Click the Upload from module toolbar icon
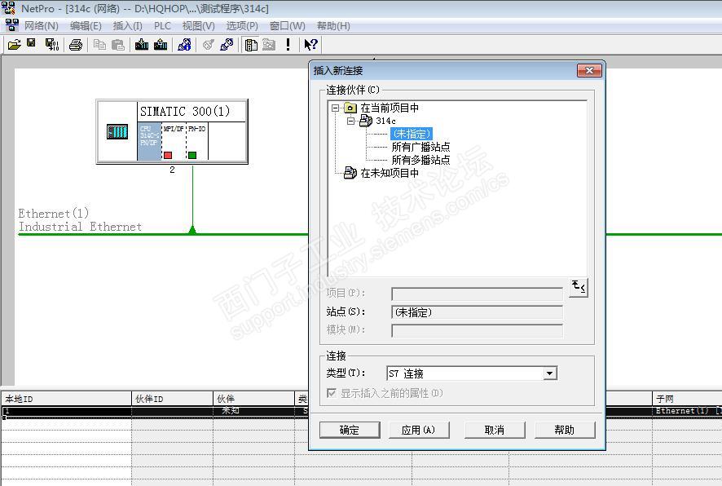The width and height of the screenshot is (722, 486). coord(161,45)
